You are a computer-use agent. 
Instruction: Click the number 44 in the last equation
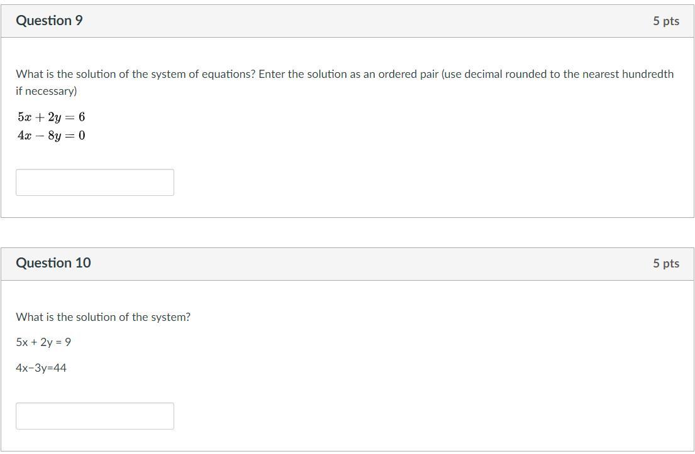tap(60, 368)
